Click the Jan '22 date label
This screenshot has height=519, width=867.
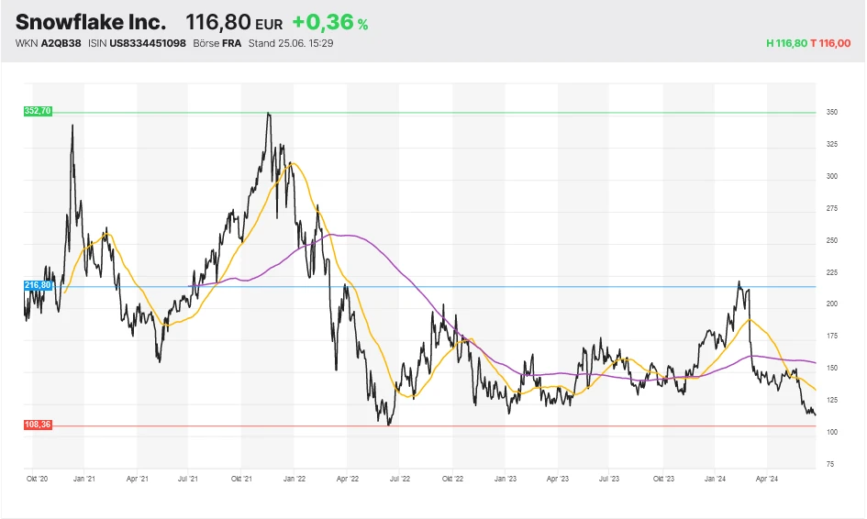tap(295, 478)
